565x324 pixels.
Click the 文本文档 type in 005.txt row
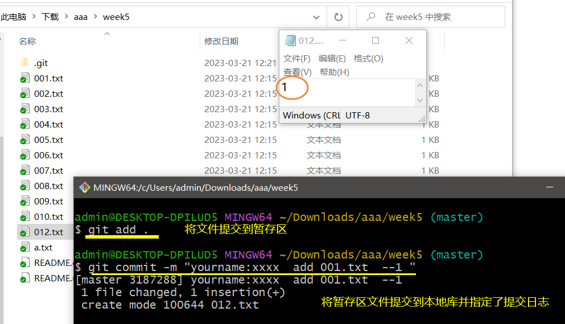[x=324, y=140]
